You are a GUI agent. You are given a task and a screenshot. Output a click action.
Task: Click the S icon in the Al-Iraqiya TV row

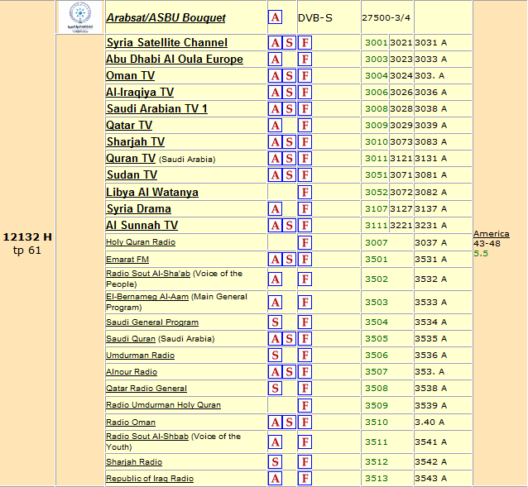(290, 92)
